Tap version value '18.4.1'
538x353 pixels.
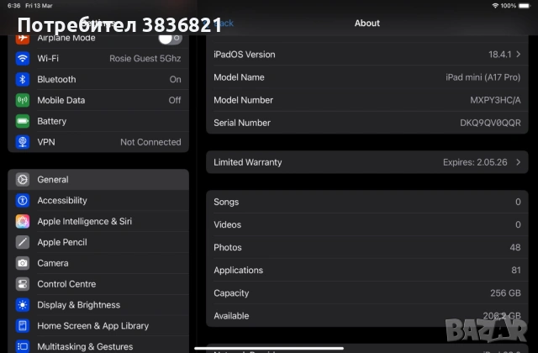(x=500, y=54)
